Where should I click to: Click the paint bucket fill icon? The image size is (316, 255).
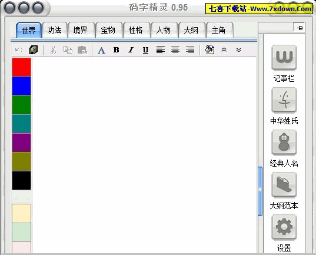[209, 50]
